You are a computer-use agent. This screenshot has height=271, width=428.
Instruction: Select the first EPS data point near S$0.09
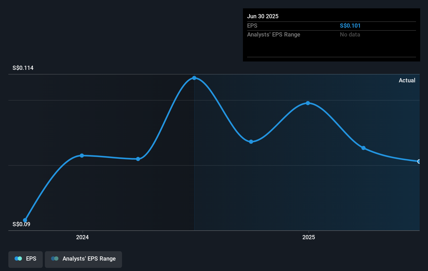click(x=25, y=220)
